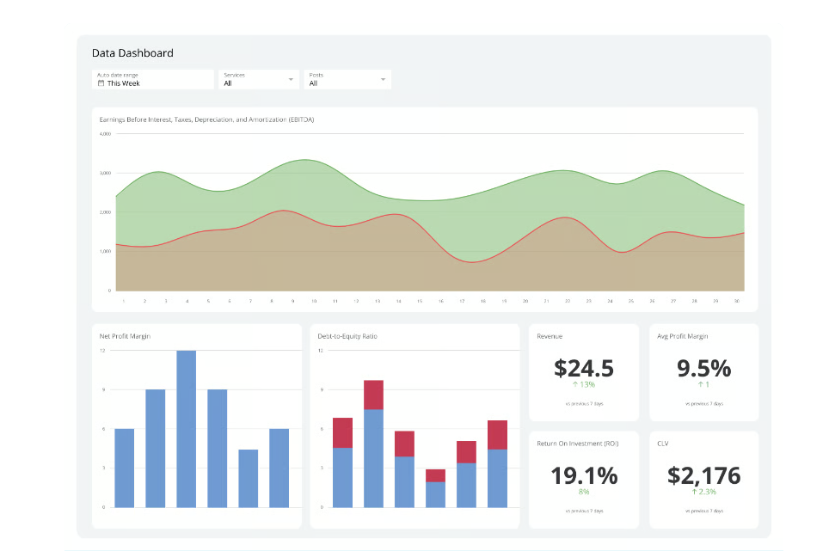Expand the Services dropdown arrow
Viewport: 829px width, 551px height.
click(x=292, y=80)
